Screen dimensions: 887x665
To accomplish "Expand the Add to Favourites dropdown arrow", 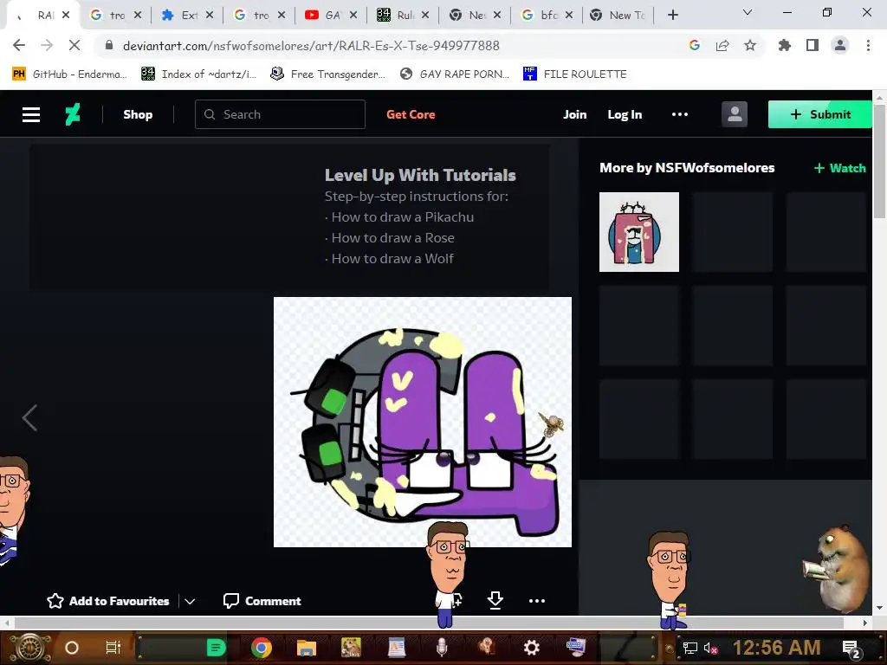I will [x=190, y=601].
